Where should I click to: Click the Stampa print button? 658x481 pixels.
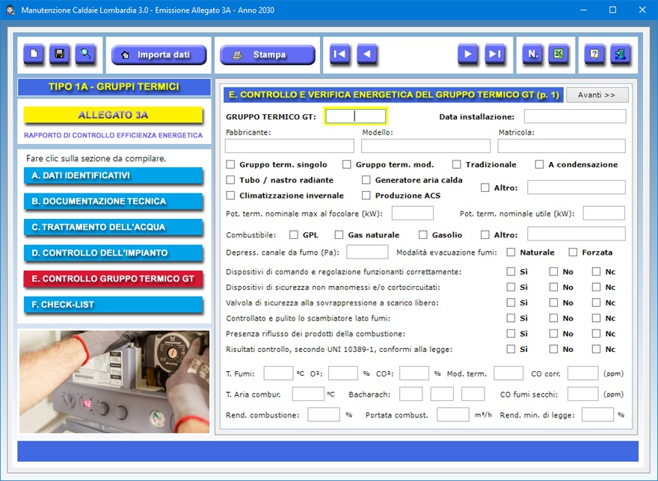tap(268, 55)
